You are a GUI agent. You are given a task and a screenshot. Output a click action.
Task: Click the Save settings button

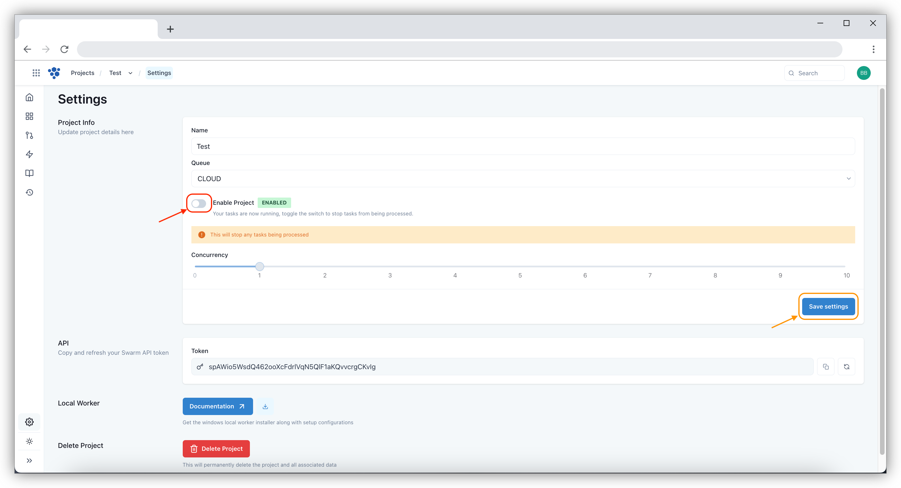(828, 306)
